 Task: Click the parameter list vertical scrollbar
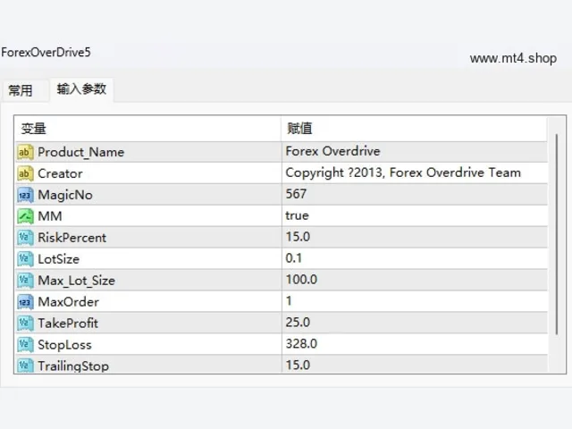557,233
